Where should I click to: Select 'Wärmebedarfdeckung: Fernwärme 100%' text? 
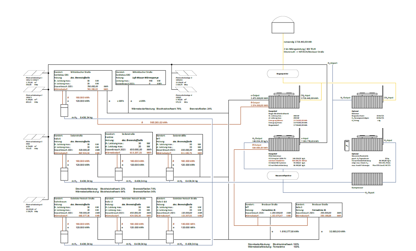click(x=274, y=247)
